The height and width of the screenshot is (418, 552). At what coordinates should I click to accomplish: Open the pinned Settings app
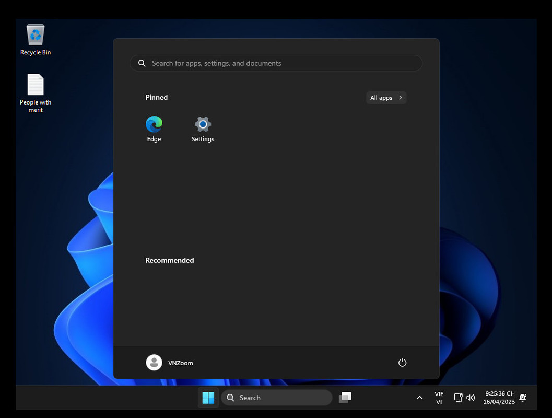click(x=203, y=129)
